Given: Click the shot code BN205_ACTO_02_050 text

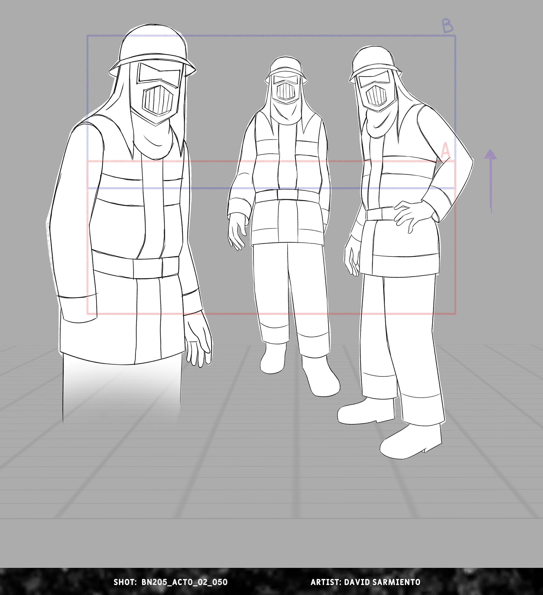Looking at the screenshot, I should (184, 582).
